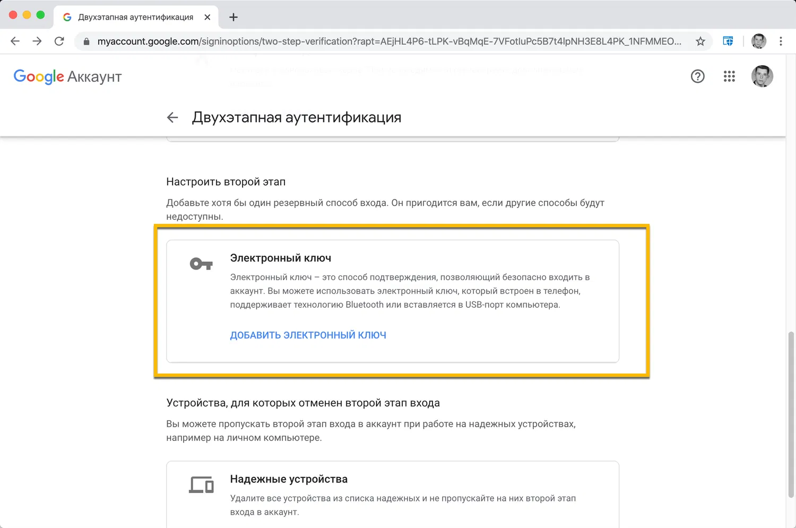Click the Google account avatar in page header
This screenshot has height=528, width=796.
[762, 76]
